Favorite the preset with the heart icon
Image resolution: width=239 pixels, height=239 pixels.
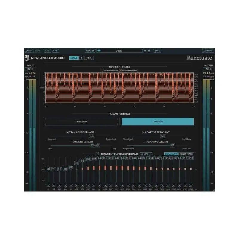[99, 50]
